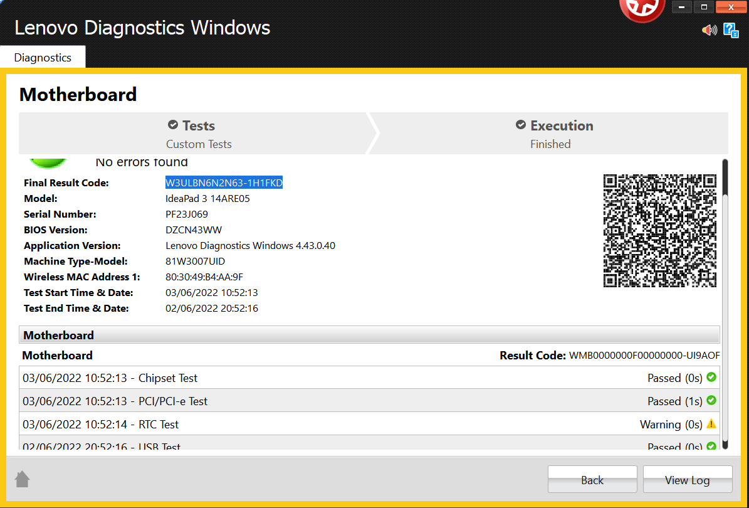Click BIOS version DZCN43WW
The height and width of the screenshot is (508, 749).
pos(194,230)
